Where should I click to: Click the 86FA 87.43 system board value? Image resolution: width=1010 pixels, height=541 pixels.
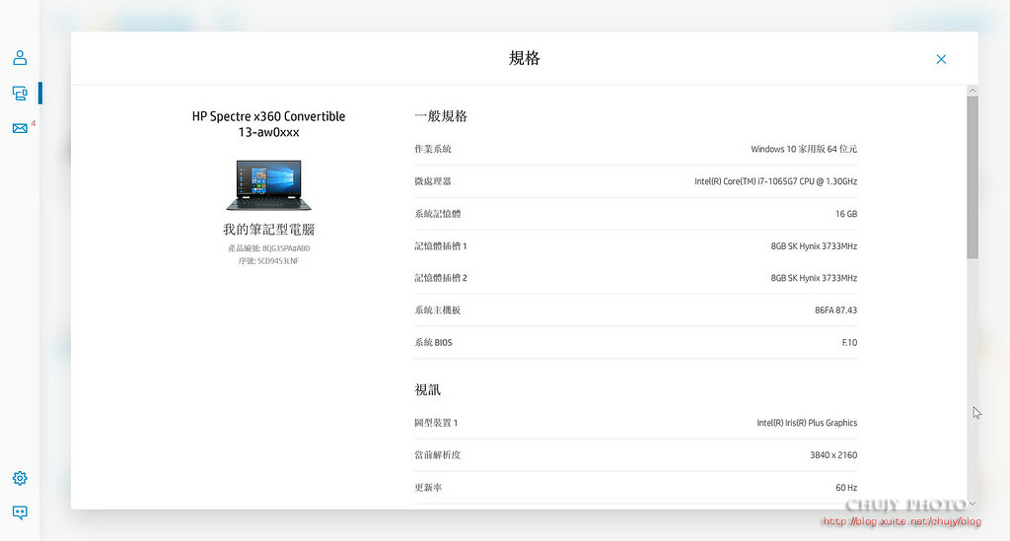click(836, 310)
